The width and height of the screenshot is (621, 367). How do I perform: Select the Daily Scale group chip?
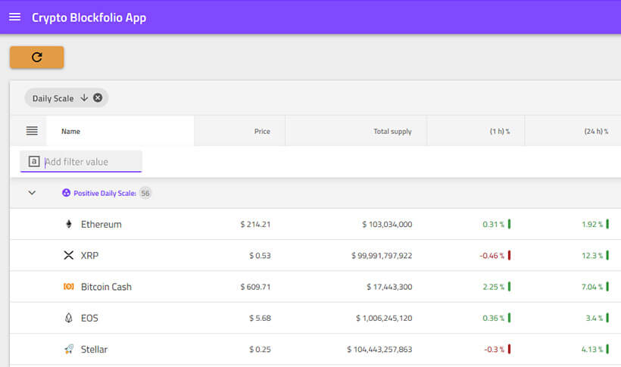coord(53,98)
